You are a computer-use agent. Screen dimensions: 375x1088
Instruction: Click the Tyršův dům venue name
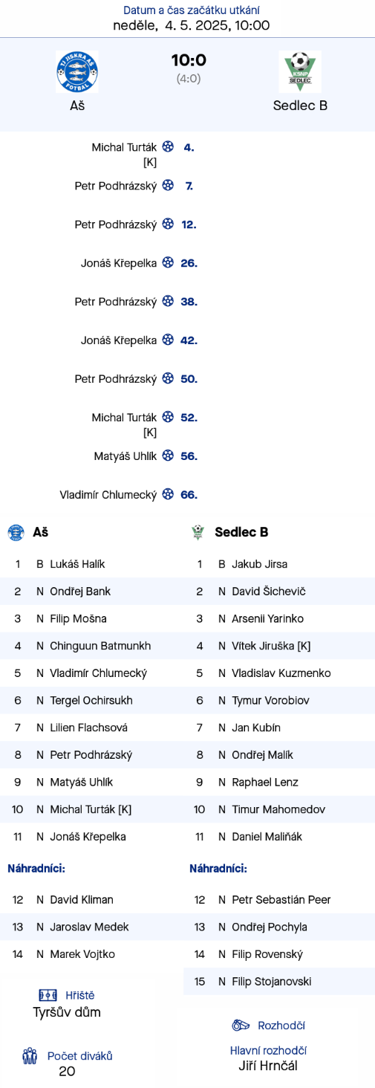click(x=67, y=1012)
